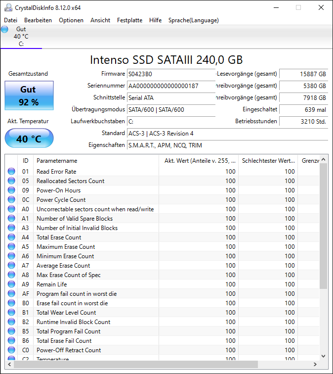This screenshot has width=333, height=374.
Task: Click the Gut 92 % health status button
Action: click(29, 95)
